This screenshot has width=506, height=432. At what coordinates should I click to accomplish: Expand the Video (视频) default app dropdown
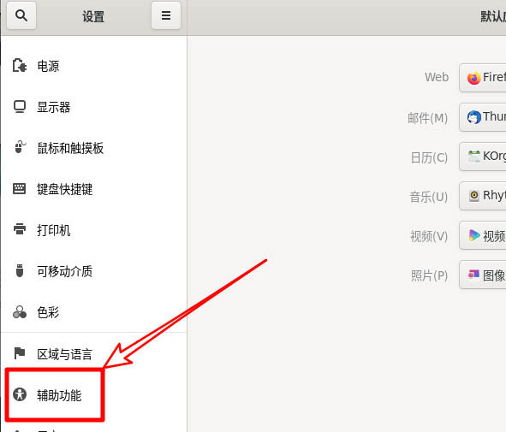482,235
